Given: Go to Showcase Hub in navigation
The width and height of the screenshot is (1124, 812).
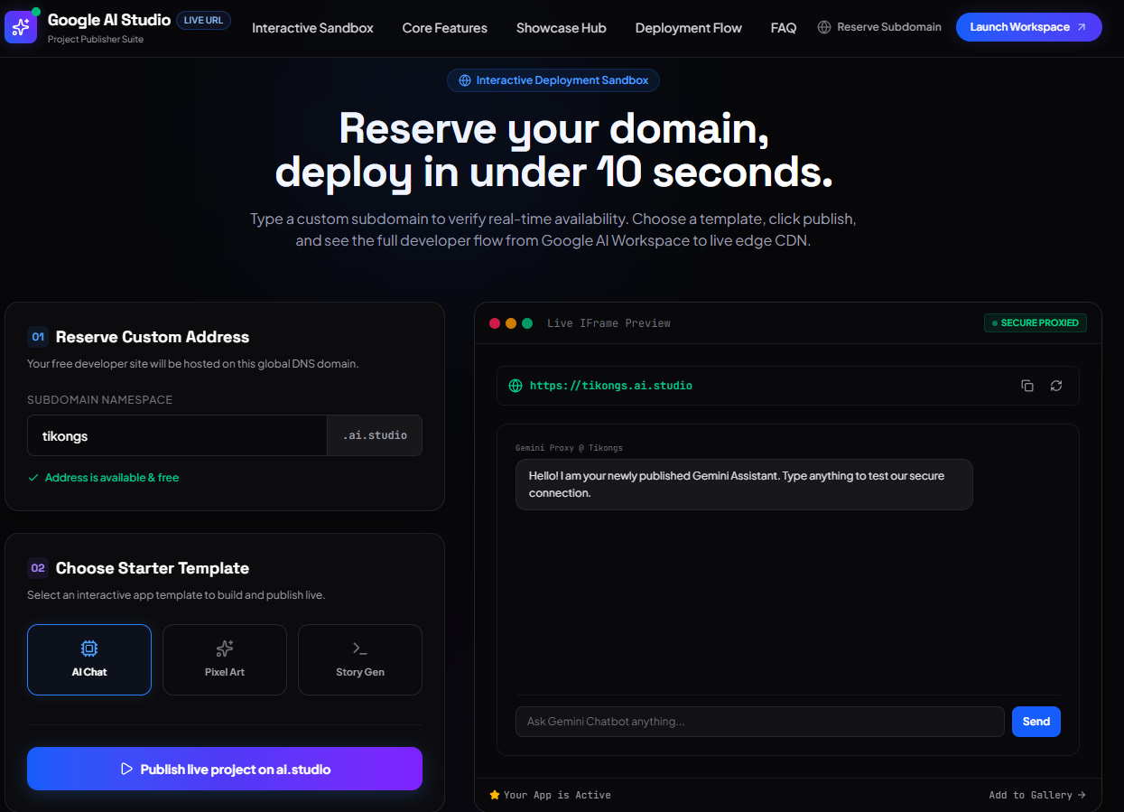Looking at the screenshot, I should click(x=562, y=28).
